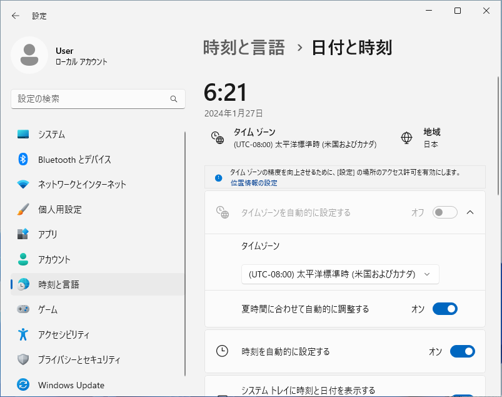Open 個人用設定 category
This screenshot has width=502, height=397.
[98, 209]
